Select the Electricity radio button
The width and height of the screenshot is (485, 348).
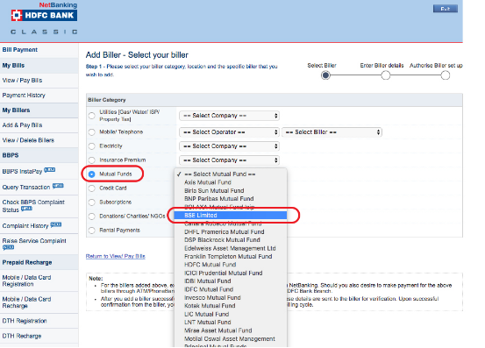click(91, 146)
